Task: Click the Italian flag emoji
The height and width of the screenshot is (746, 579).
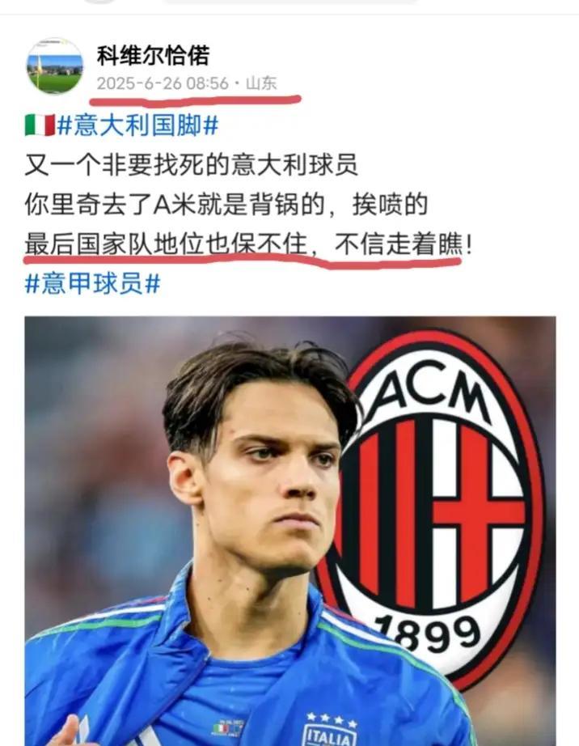Action: point(40,125)
